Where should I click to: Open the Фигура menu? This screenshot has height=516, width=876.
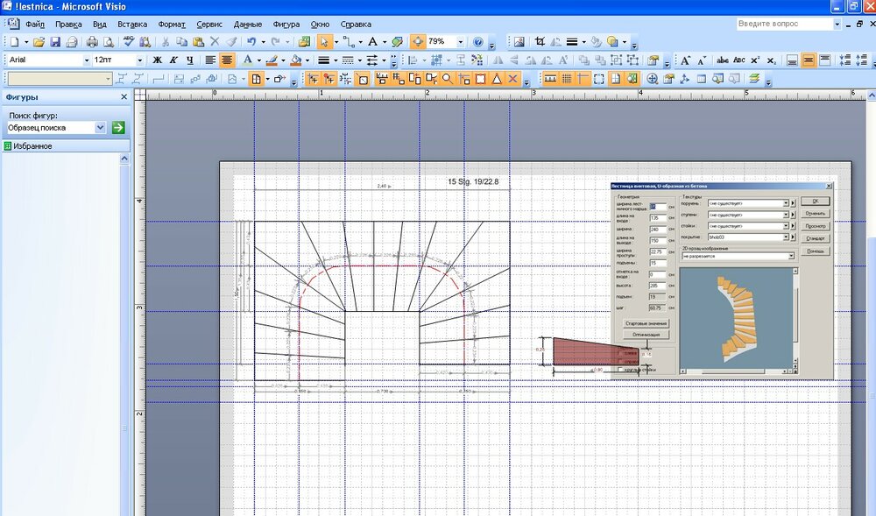click(x=285, y=25)
